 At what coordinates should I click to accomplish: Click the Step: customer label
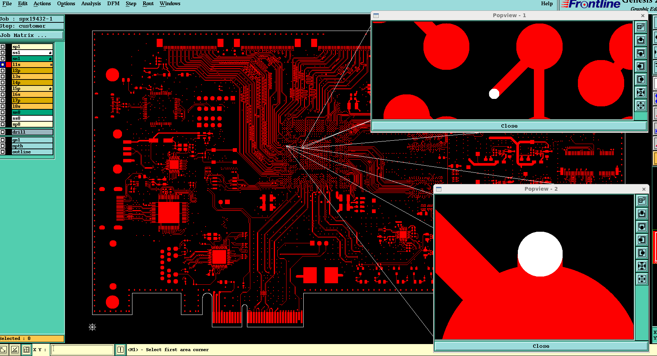[x=32, y=26]
